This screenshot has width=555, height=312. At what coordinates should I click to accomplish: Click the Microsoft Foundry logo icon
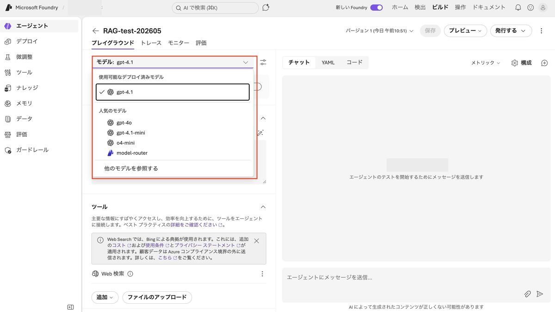coord(8,7)
